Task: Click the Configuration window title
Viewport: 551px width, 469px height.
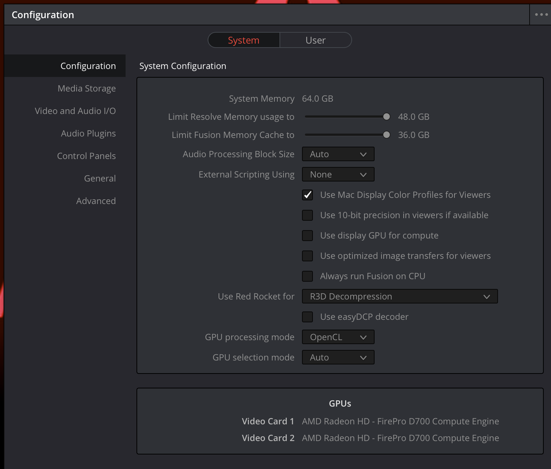Action: click(43, 15)
